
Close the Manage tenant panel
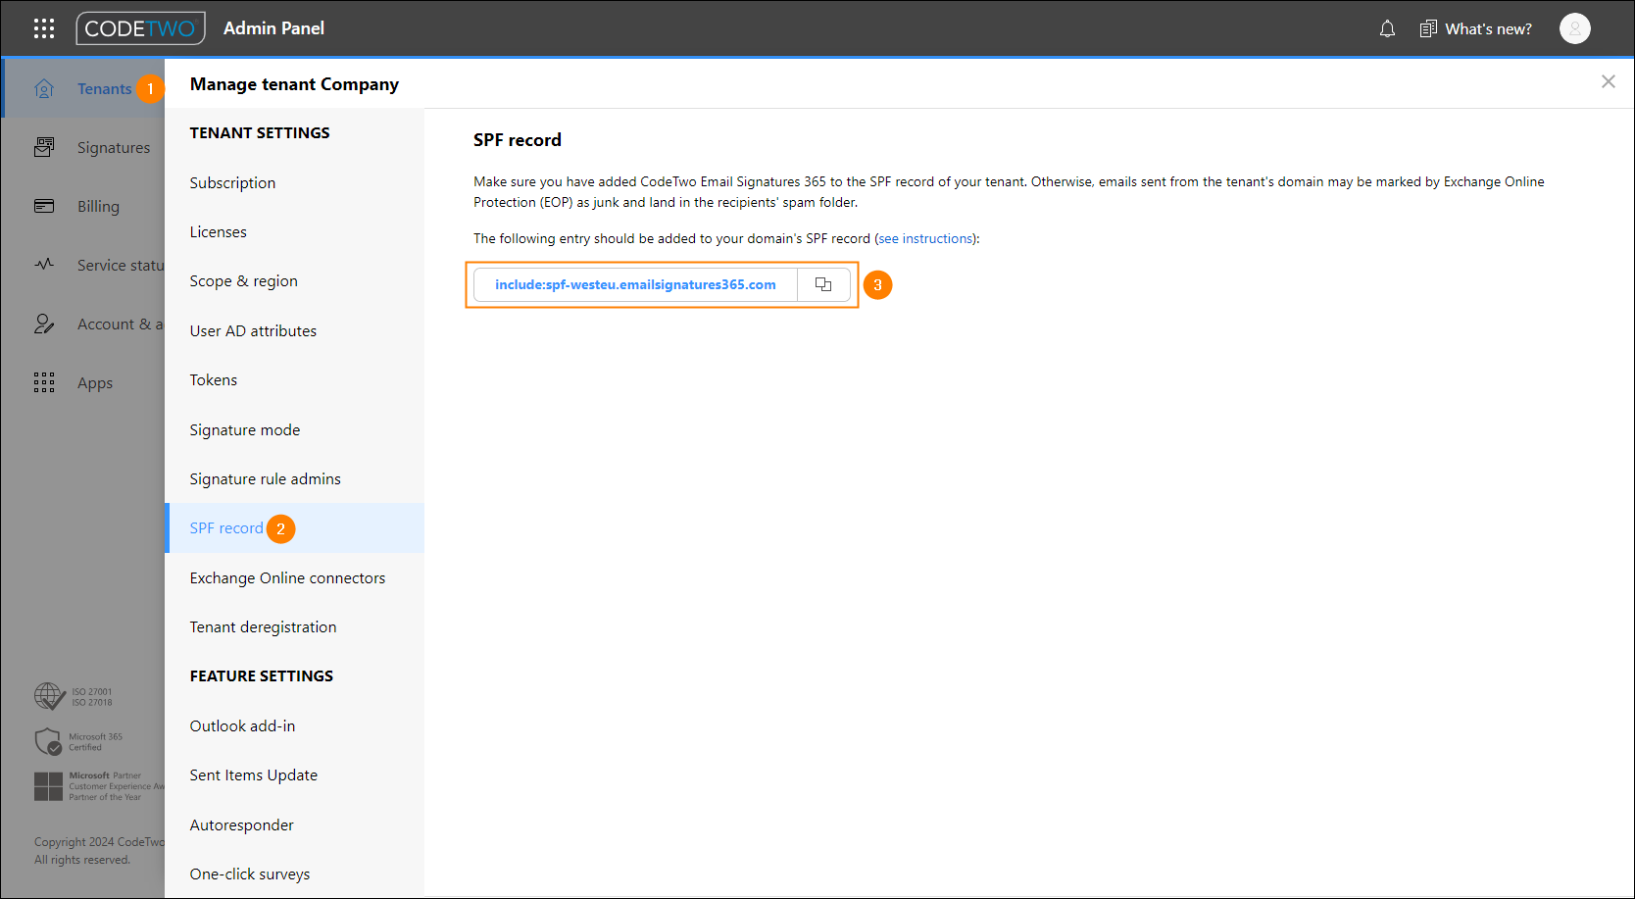(1608, 81)
